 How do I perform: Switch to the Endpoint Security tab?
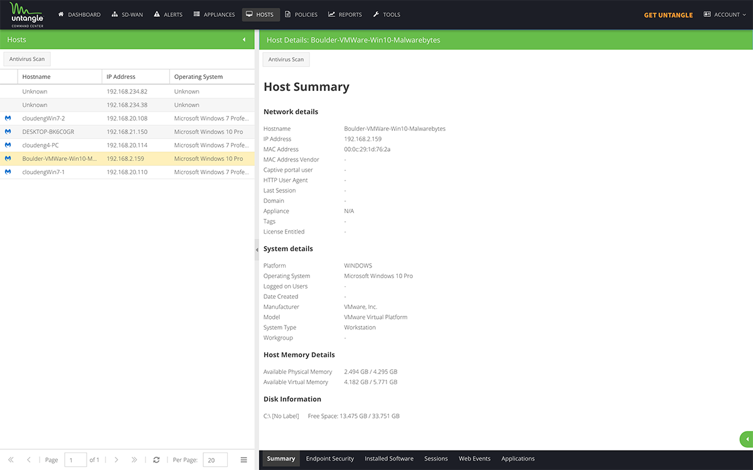[330, 459]
